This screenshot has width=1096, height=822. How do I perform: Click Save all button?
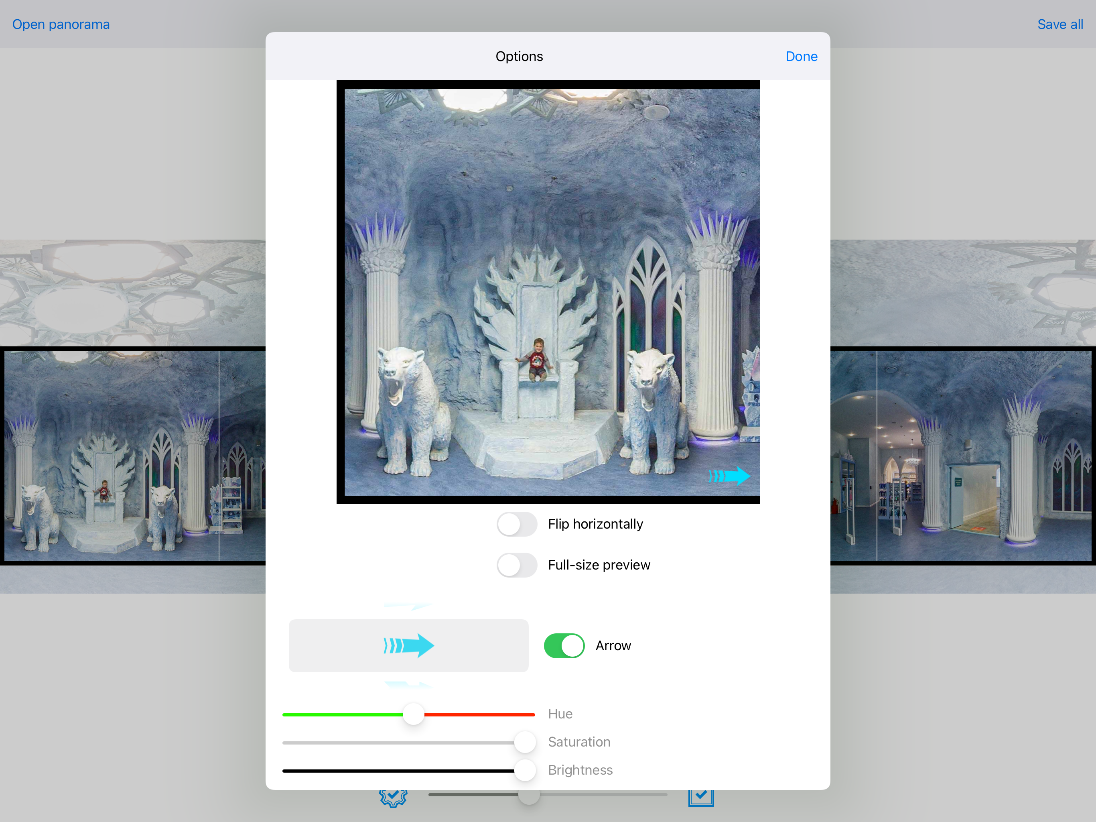pos(1060,24)
